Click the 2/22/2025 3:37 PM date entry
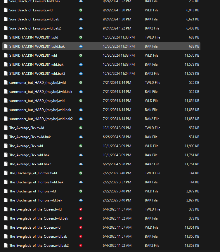This screenshot has width=220, height=252. (117, 182)
